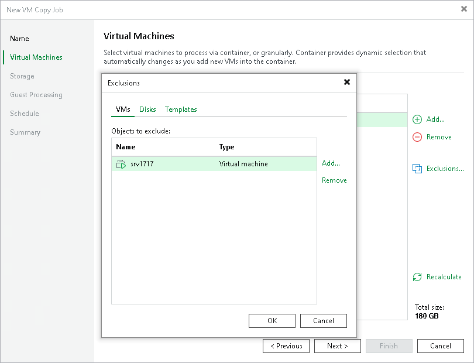Click the 180 GB total size value
Screen dimensions: 474x363
click(427, 316)
